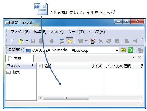Click the grayed-out icon right of properties
The height and width of the screenshot is (111, 147).
point(117,41)
